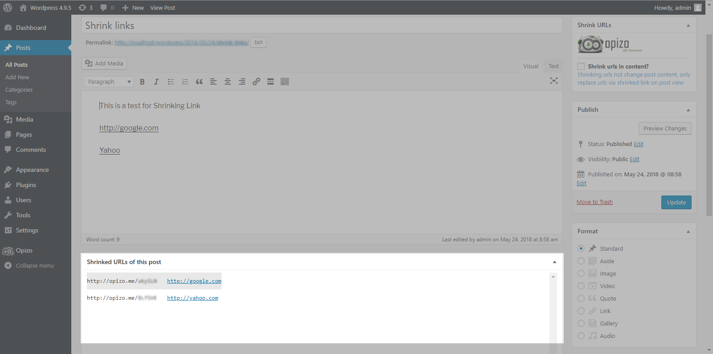Click the Update button
The width and height of the screenshot is (713, 354).
pyautogui.click(x=676, y=202)
